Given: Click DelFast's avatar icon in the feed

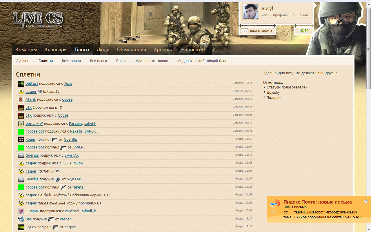Looking at the screenshot, I should click(x=21, y=84).
